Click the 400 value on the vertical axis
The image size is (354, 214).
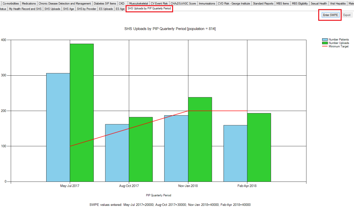(x=4, y=40)
